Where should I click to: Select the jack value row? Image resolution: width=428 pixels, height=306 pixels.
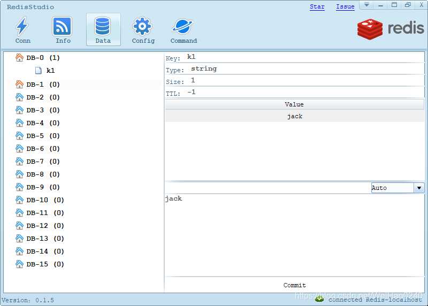click(x=294, y=116)
